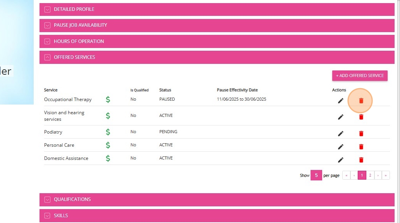Click the Personal Care dollar sign icon
The width and height of the screenshot is (400, 223).
(108, 145)
